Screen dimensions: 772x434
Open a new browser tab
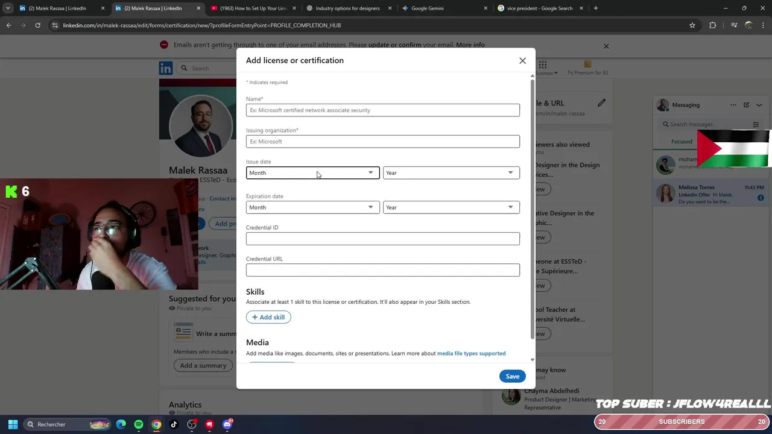click(595, 8)
